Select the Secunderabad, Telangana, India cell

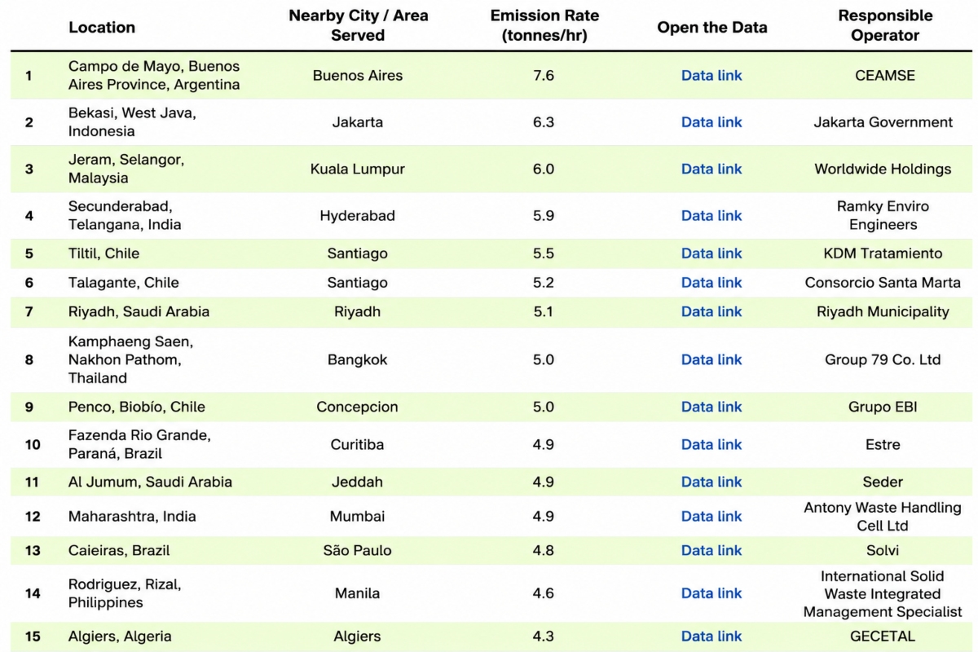[125, 215]
